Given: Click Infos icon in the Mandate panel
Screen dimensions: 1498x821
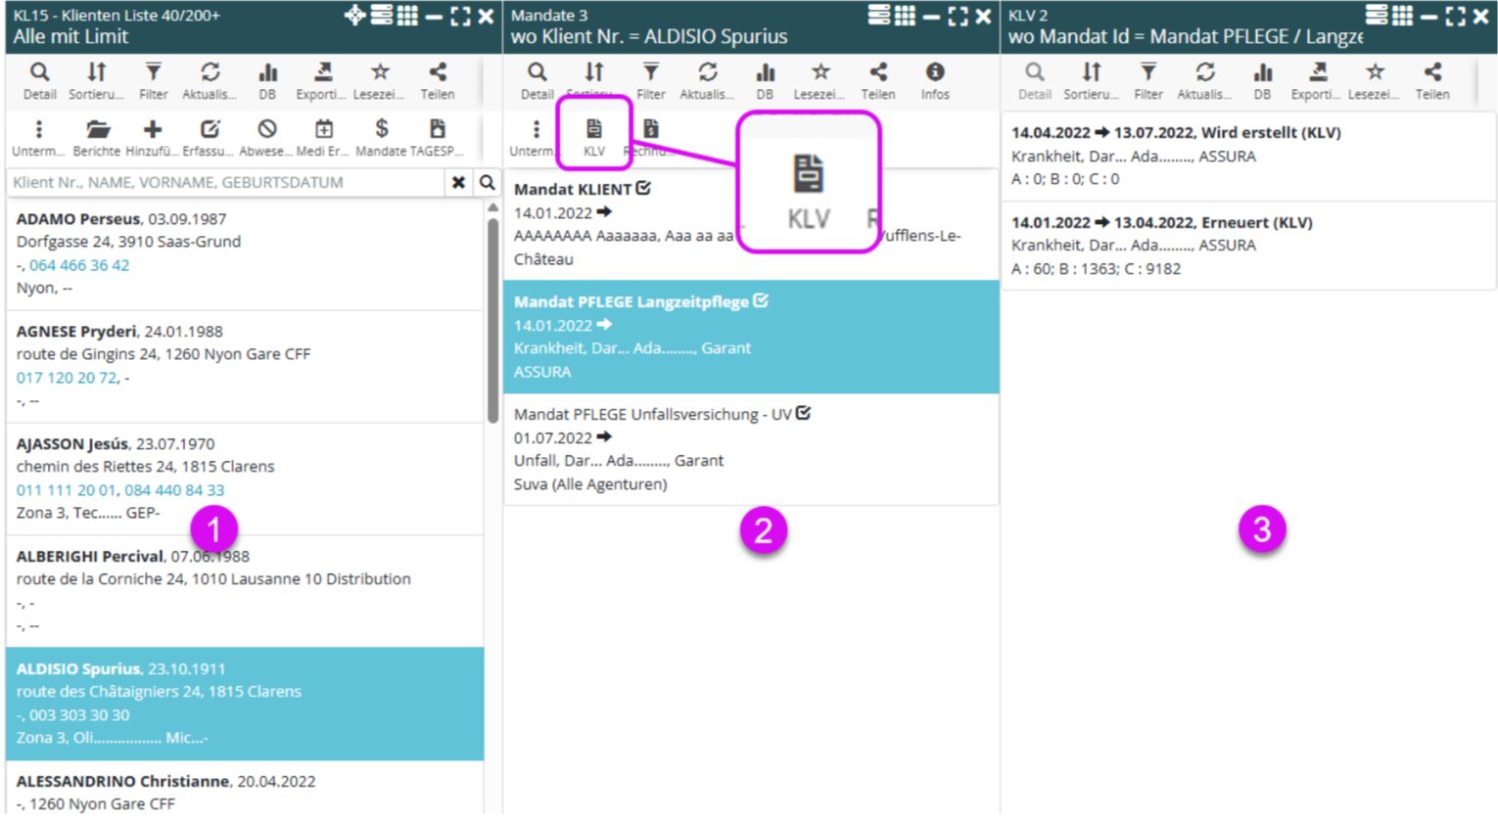Looking at the screenshot, I should [x=935, y=79].
